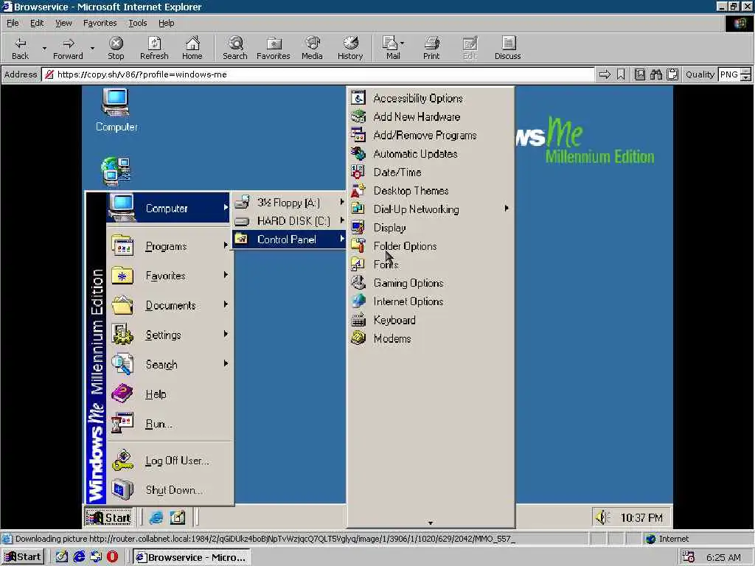Select Control Panel in Computer submenu
Image resolution: width=755 pixels, height=566 pixels.
289,240
